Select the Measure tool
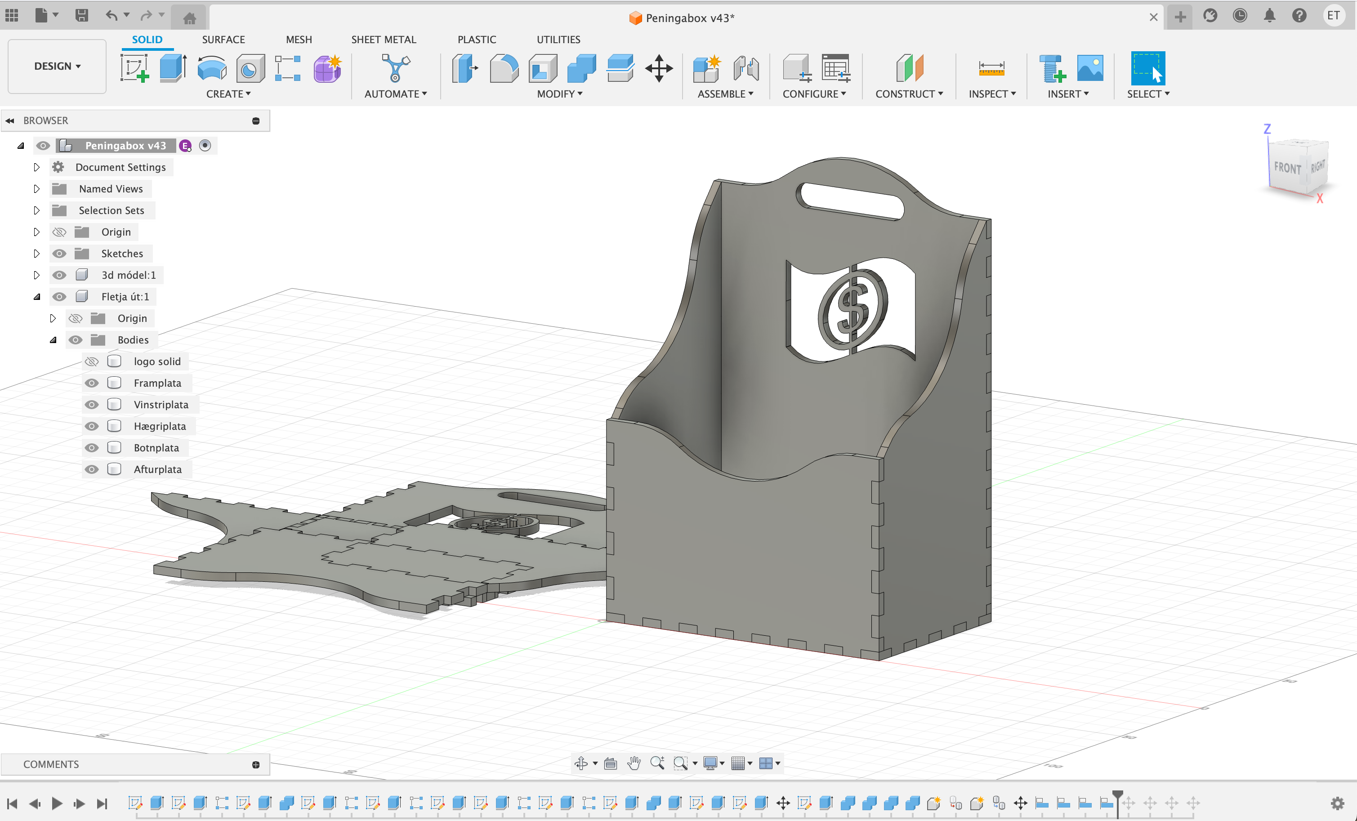This screenshot has width=1357, height=821. (x=991, y=68)
